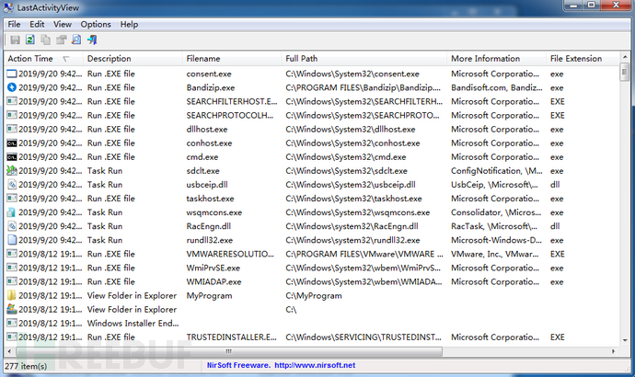635x377 pixels.
Task: Click the RacEngn.dll row icon
Action: pos(12,226)
